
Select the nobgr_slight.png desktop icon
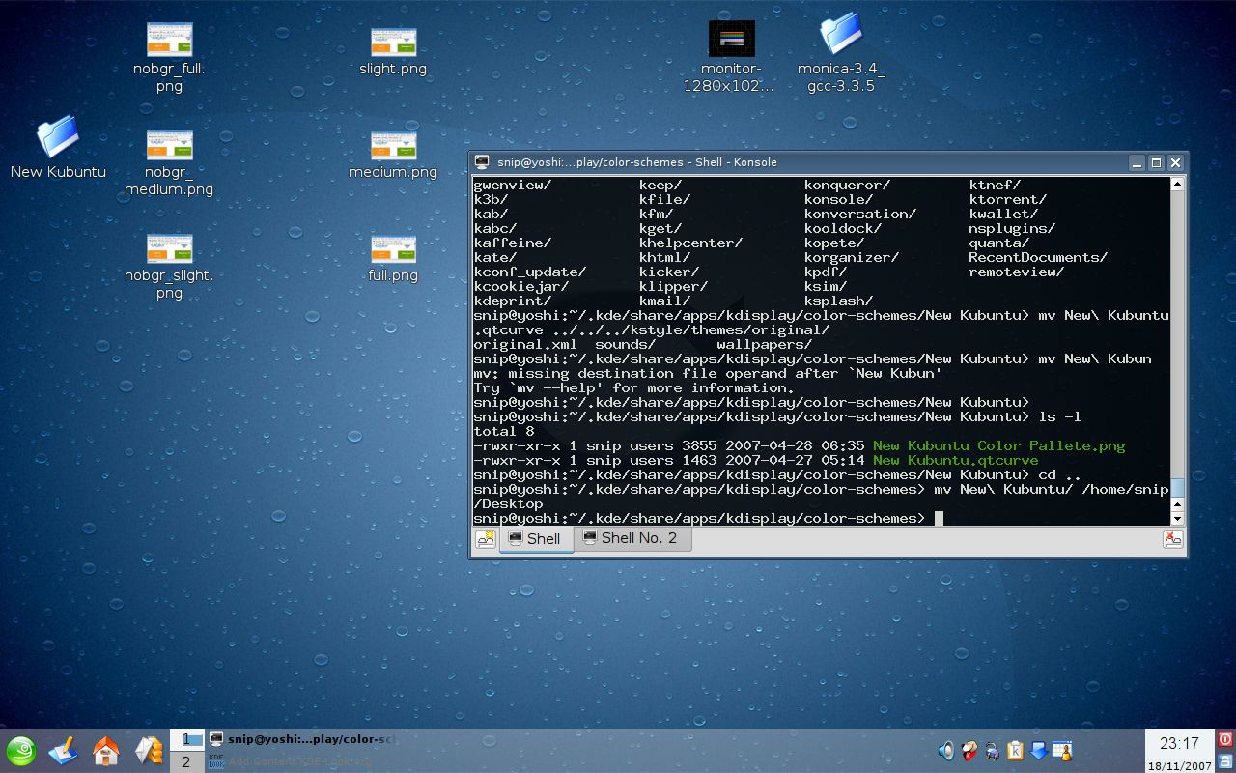[x=169, y=267]
